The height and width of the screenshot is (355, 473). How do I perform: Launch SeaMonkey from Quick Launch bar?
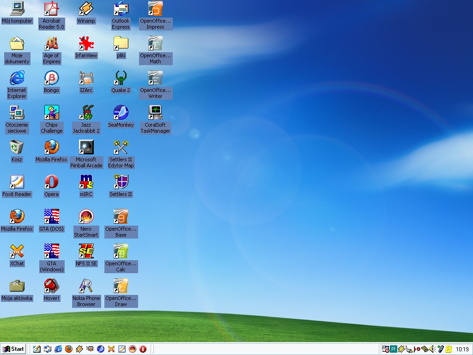point(101,349)
